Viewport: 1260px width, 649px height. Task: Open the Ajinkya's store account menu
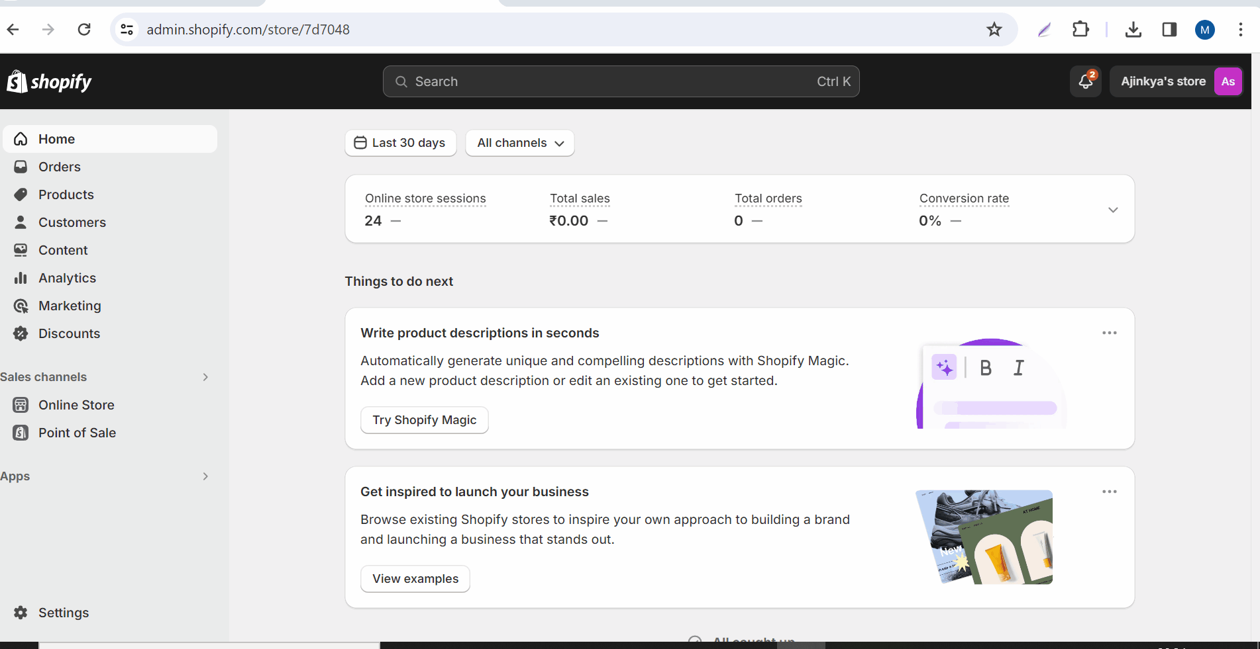pos(1176,81)
